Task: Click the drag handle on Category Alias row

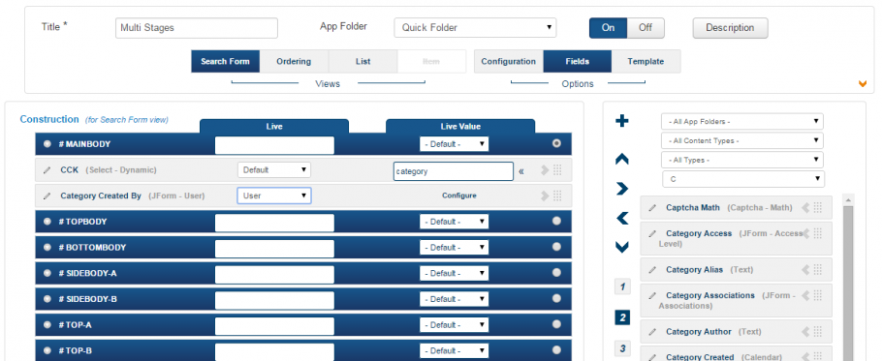Action: coord(818,269)
